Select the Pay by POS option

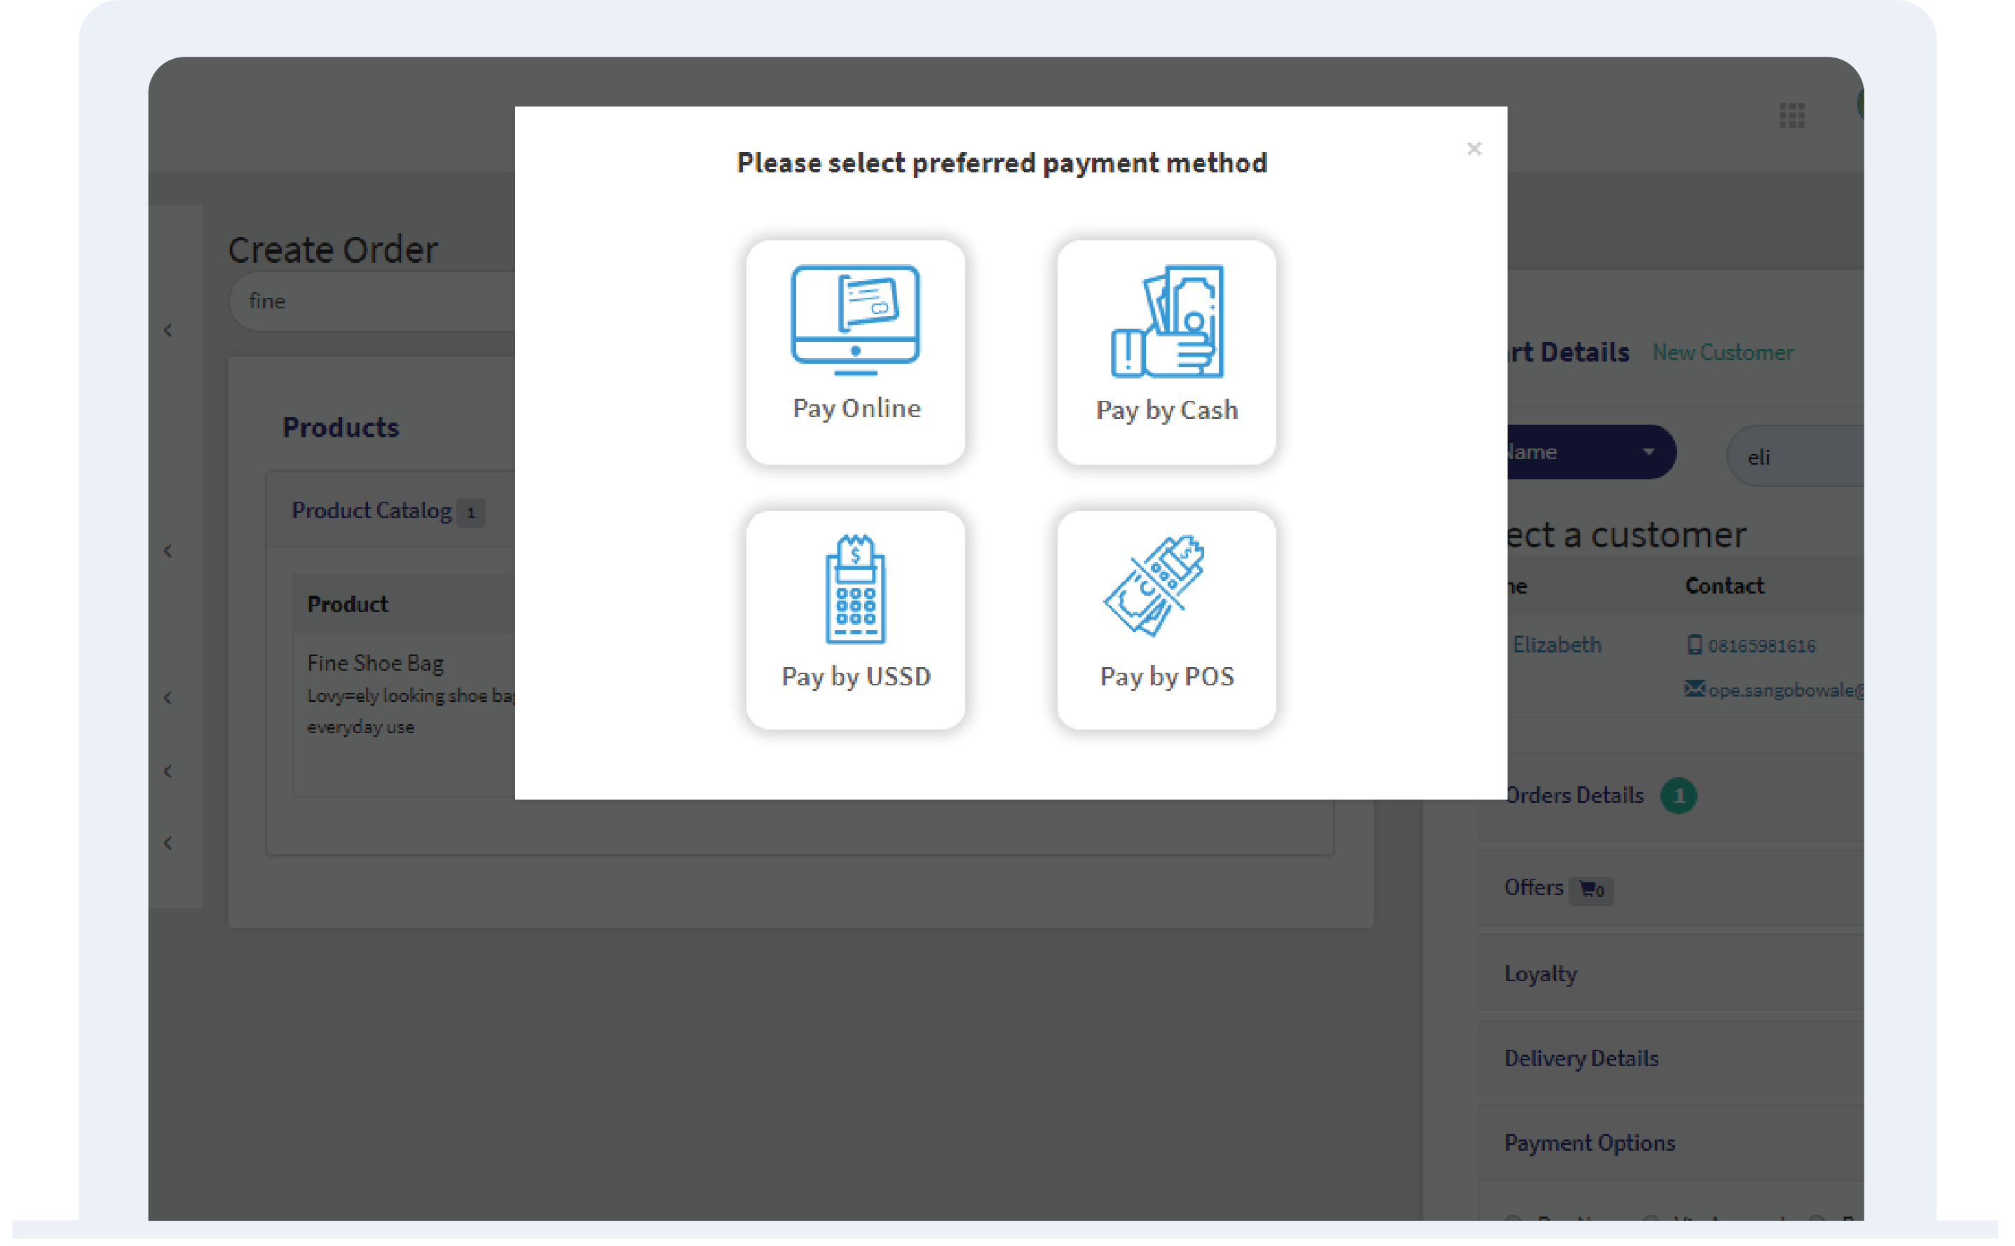(x=1166, y=619)
